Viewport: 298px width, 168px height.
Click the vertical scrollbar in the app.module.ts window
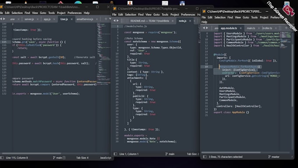(x=292, y=75)
